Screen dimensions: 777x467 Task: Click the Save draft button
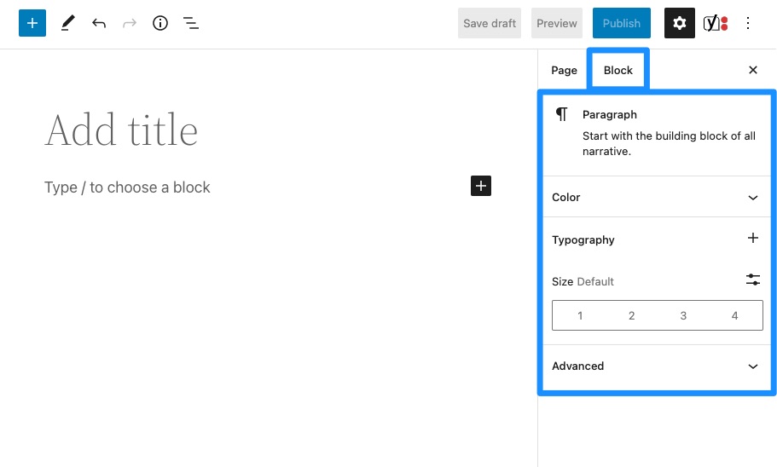490,24
